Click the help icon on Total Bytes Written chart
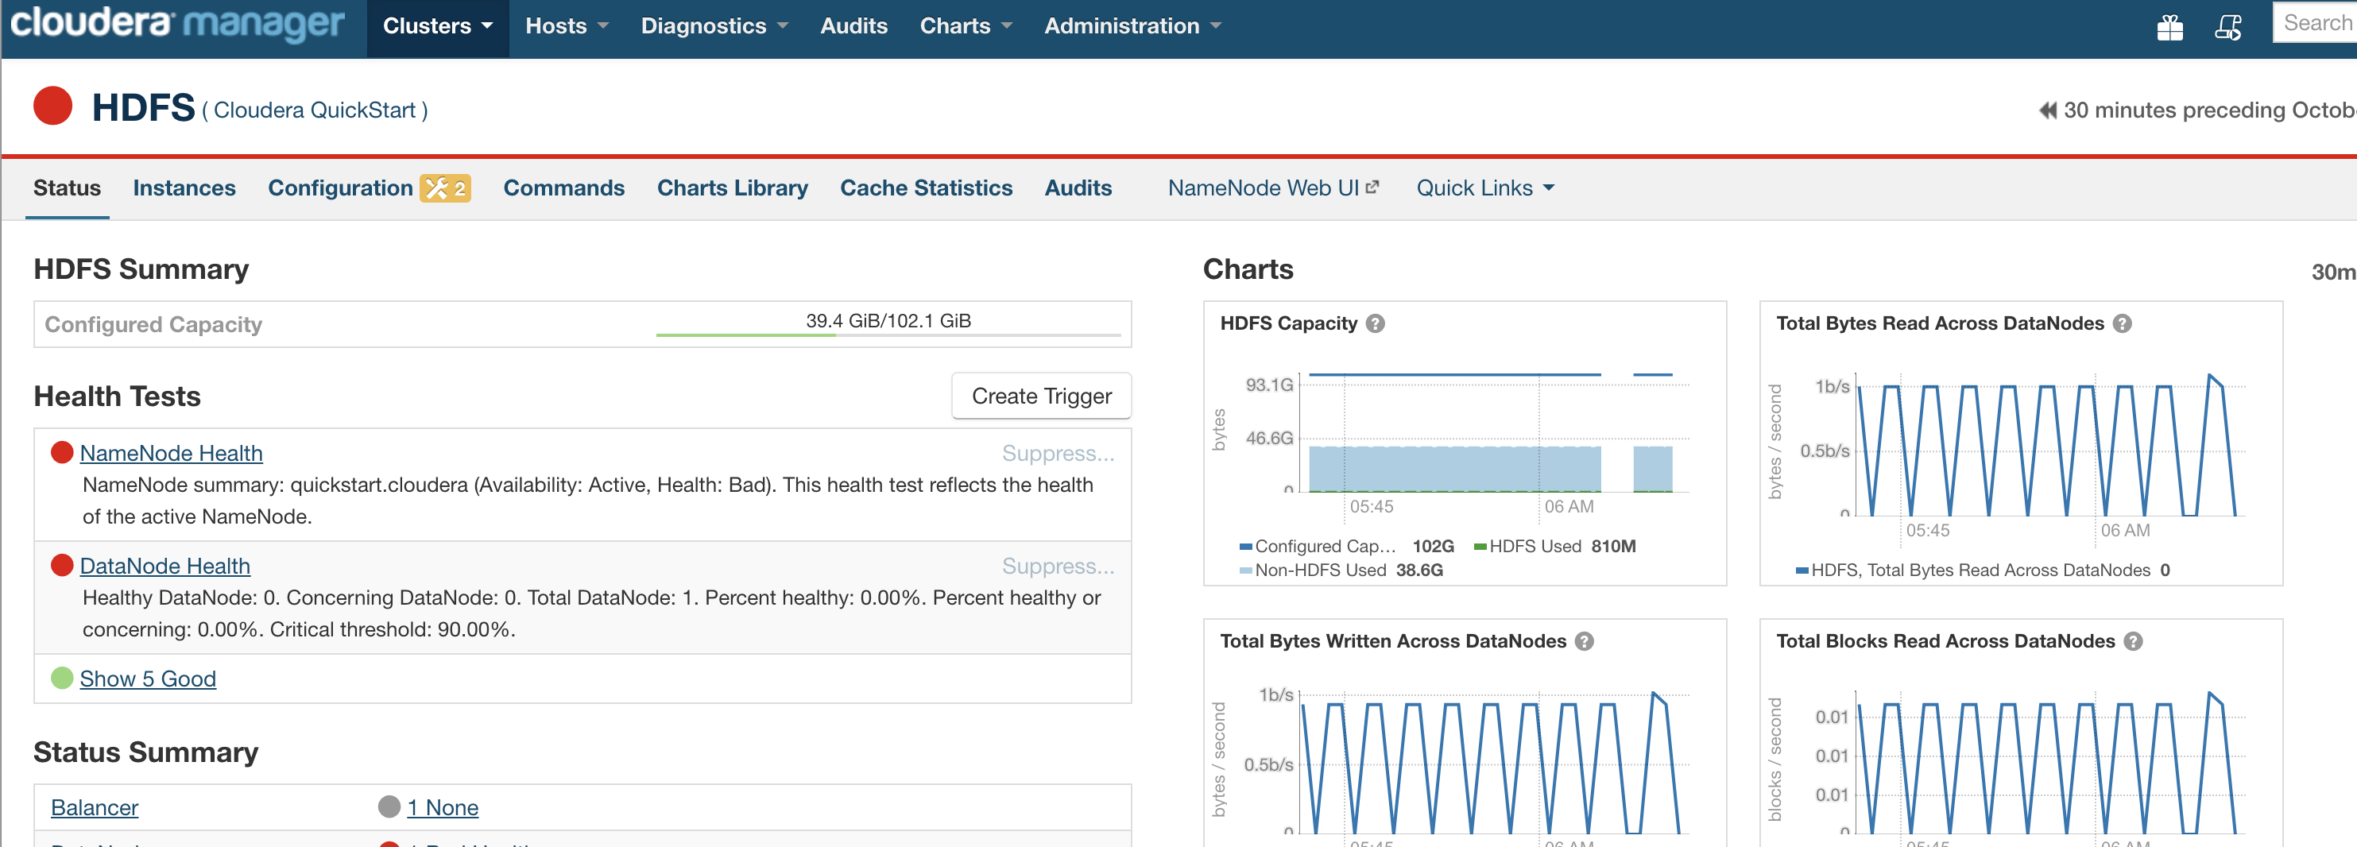This screenshot has height=847, width=2357. click(1583, 641)
